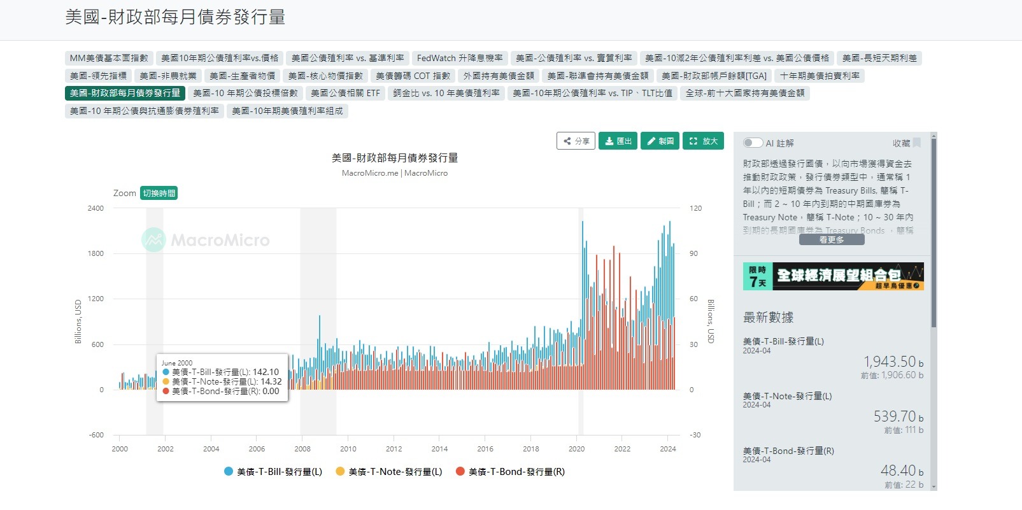Expand description with 看更多 button

[832, 239]
